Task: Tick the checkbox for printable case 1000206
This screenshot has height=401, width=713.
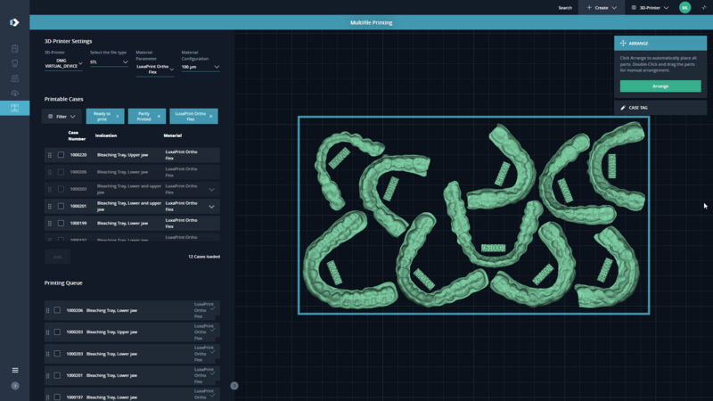Action: point(61,172)
